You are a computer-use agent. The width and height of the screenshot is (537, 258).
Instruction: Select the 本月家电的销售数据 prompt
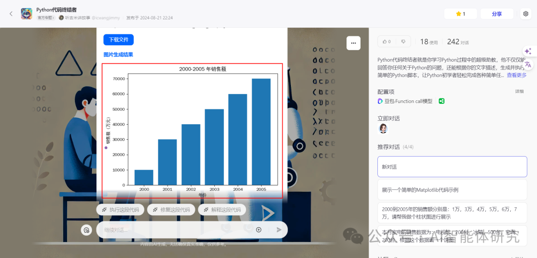pyautogui.click(x=452, y=236)
